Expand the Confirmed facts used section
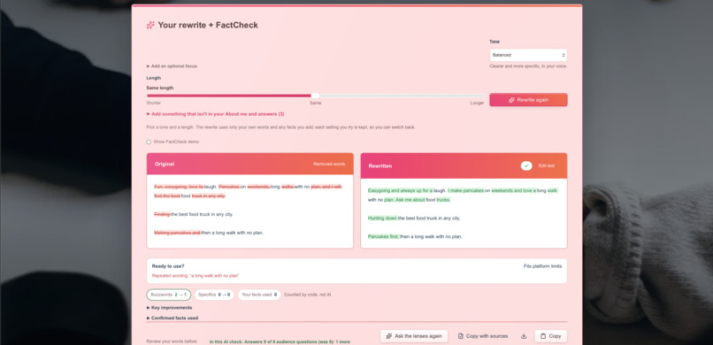Viewport: 713px width, 345px height. (172, 318)
